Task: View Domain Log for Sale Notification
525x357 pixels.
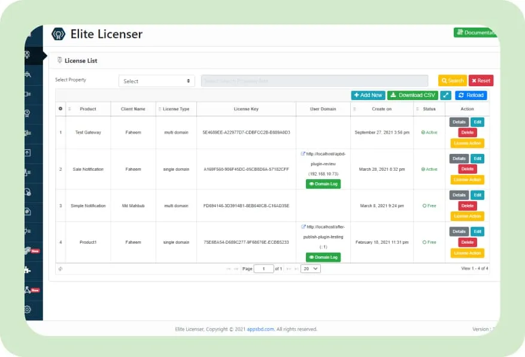Action: (323, 184)
